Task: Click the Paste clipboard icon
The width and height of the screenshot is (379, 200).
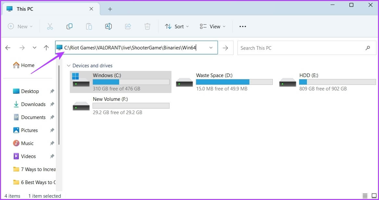Action: click(89, 26)
